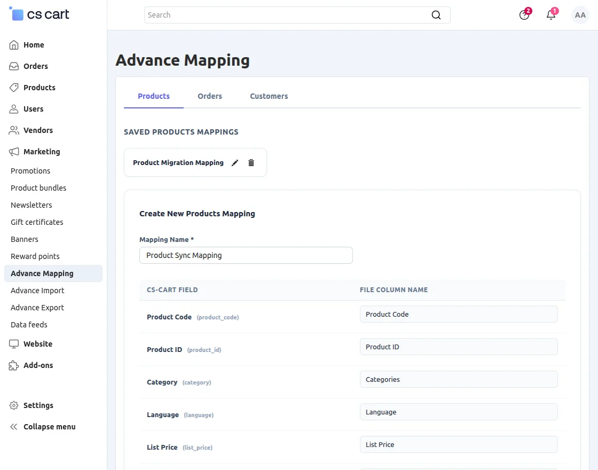Click the Product ID file column field
The image size is (598, 470).
(459, 347)
